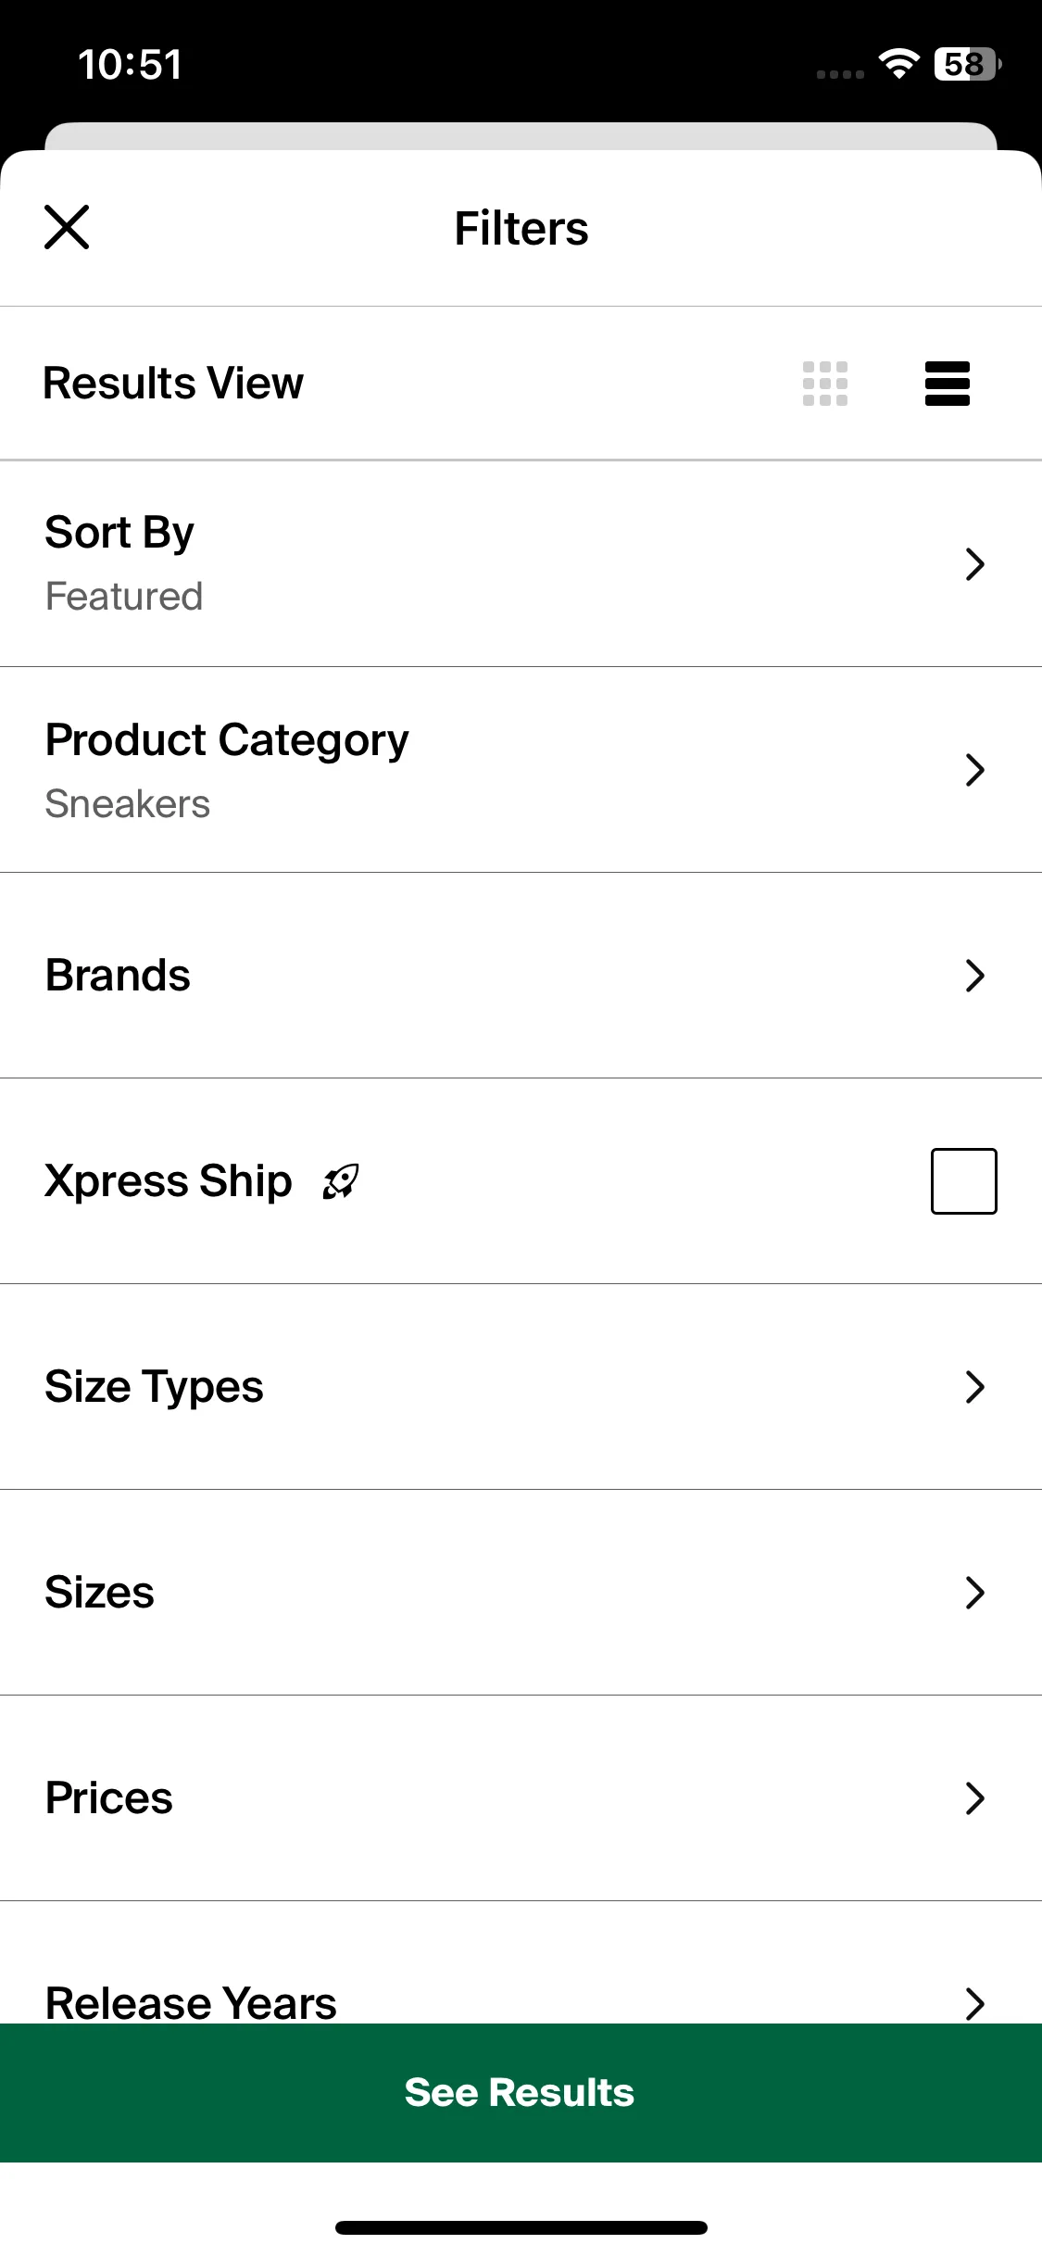Select the Brands filter row
Screen dimensions: 1042x2257
coord(521,976)
